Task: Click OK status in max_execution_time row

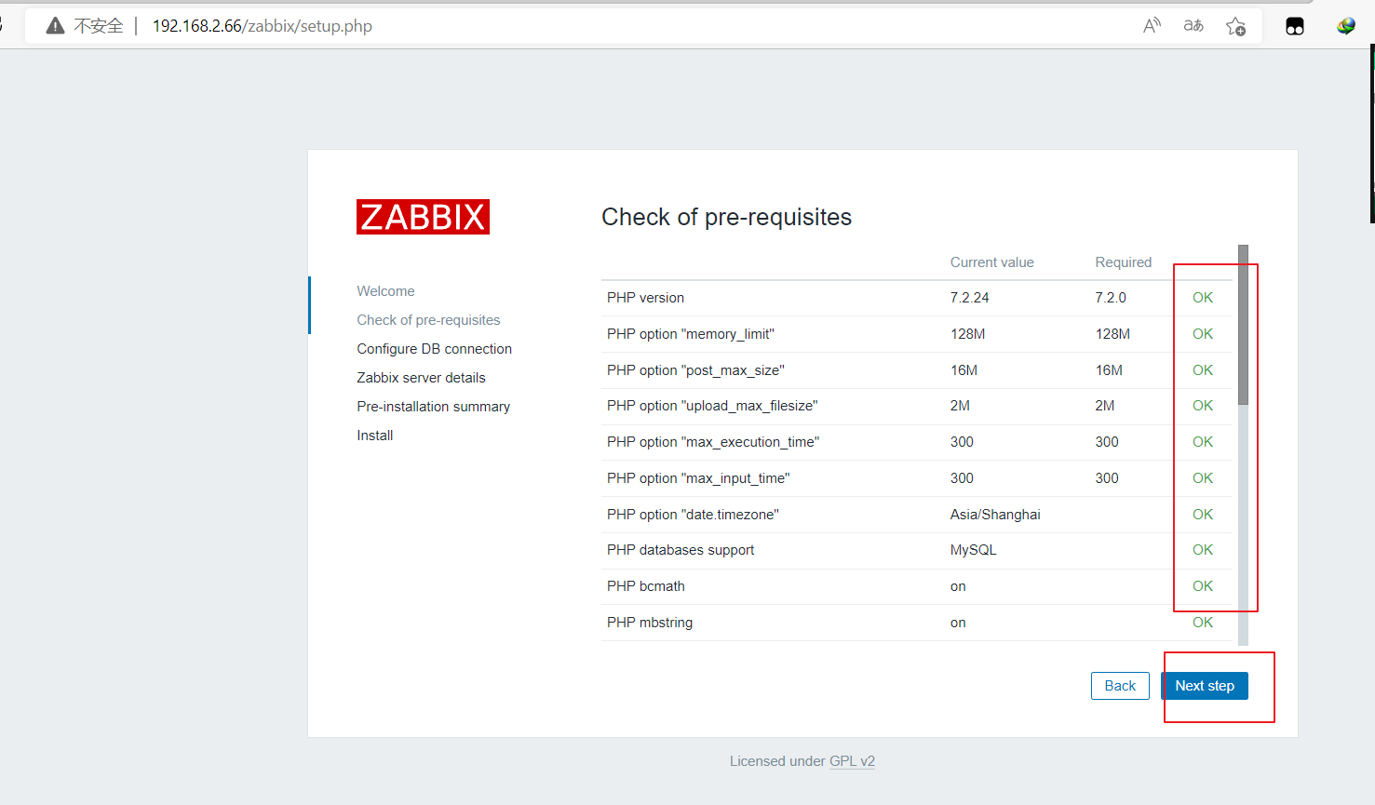Action: (1203, 442)
